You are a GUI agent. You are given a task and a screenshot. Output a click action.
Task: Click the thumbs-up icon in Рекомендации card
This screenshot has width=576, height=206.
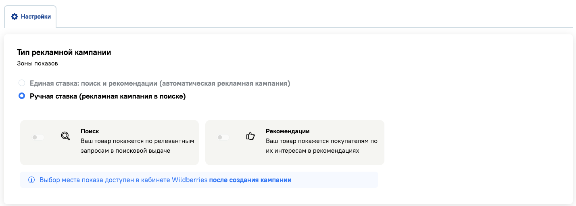[250, 136]
